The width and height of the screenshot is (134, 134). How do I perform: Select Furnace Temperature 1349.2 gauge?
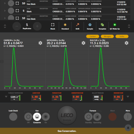click(15, 98)
